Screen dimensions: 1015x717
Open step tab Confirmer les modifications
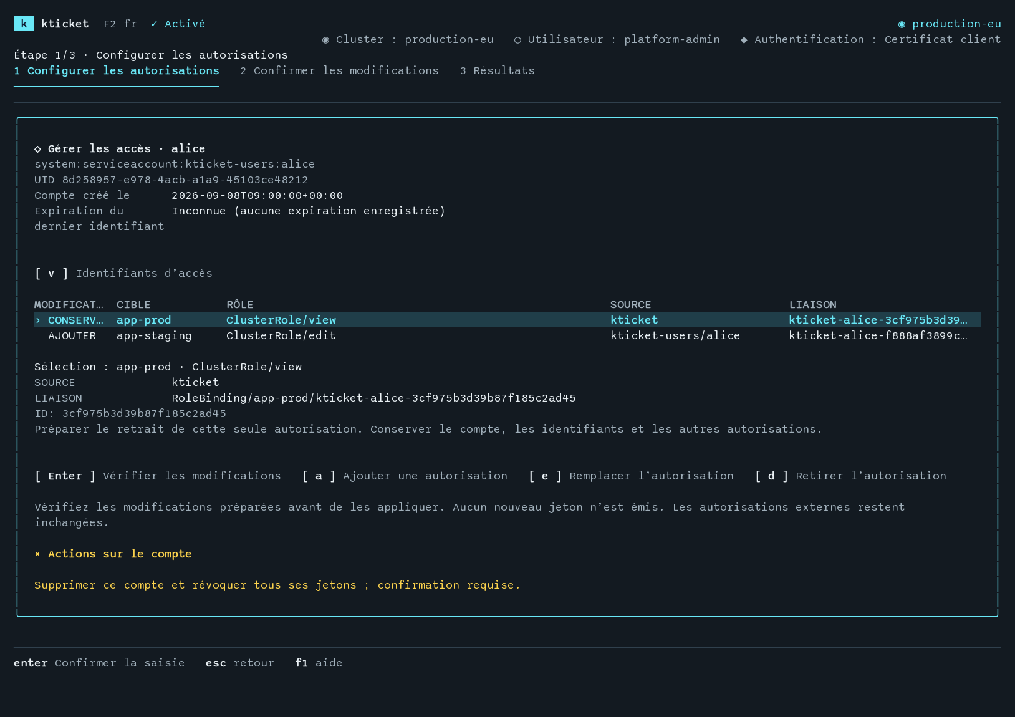click(x=339, y=70)
